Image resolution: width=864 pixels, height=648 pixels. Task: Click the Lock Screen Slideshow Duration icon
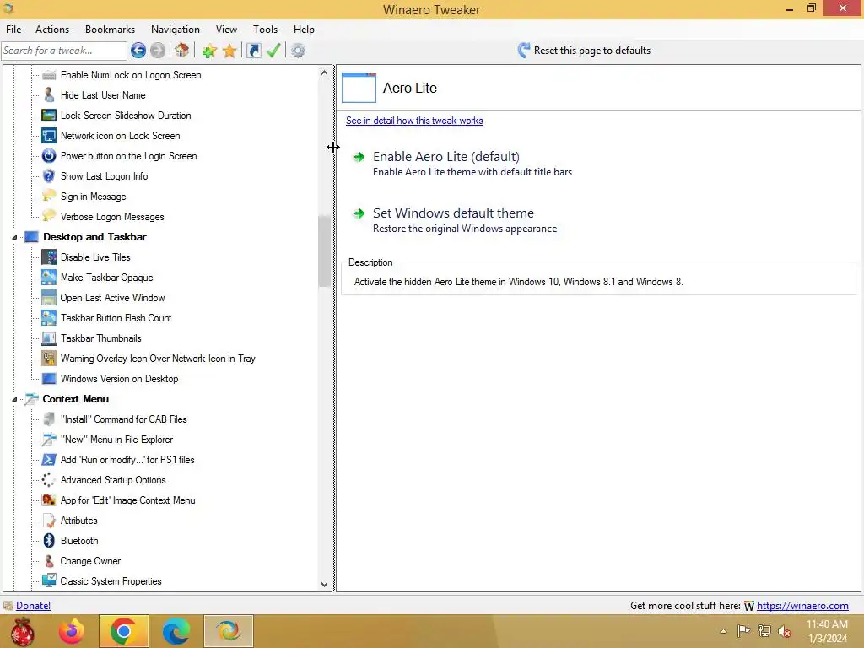[49, 115]
